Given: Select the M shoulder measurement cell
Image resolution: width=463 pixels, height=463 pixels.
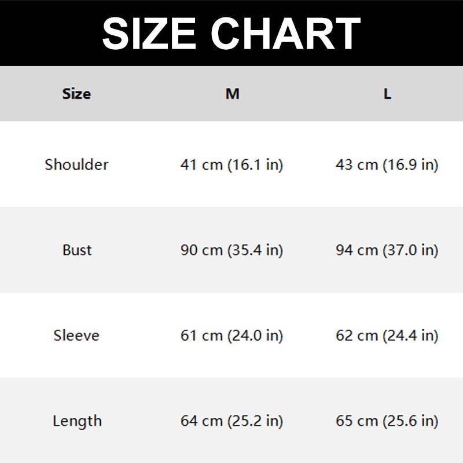Looking at the screenshot, I should coord(231,164).
